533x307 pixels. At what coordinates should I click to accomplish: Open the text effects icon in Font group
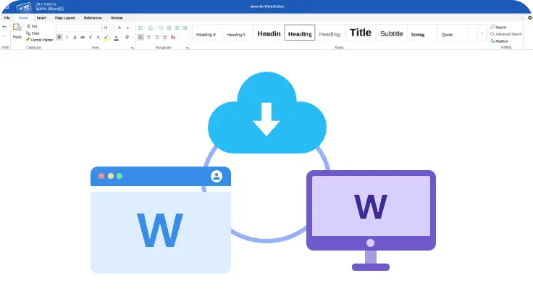click(127, 37)
